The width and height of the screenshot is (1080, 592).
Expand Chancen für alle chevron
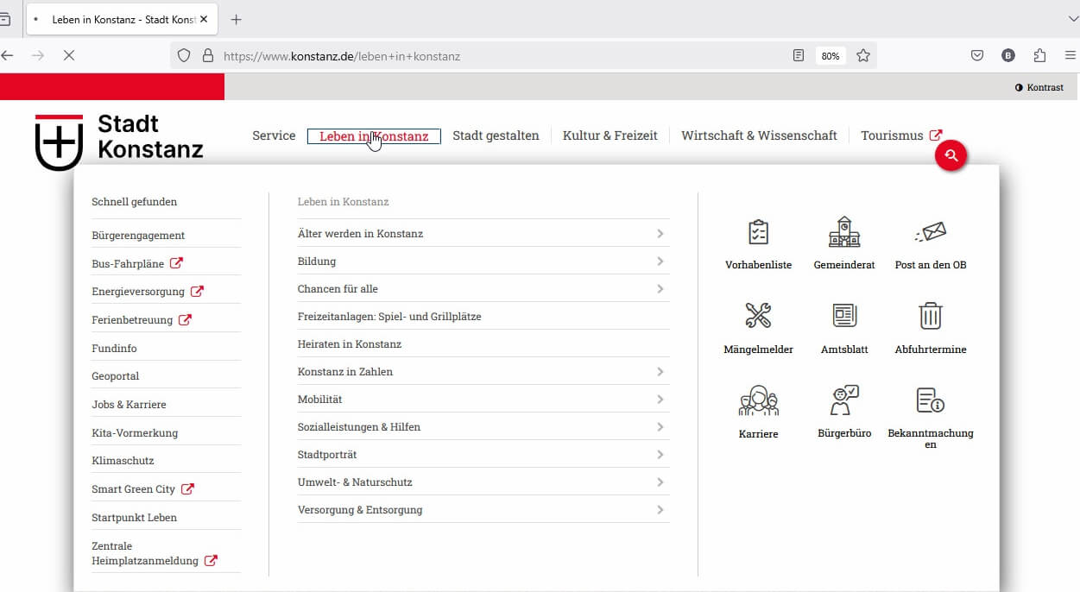tap(660, 289)
